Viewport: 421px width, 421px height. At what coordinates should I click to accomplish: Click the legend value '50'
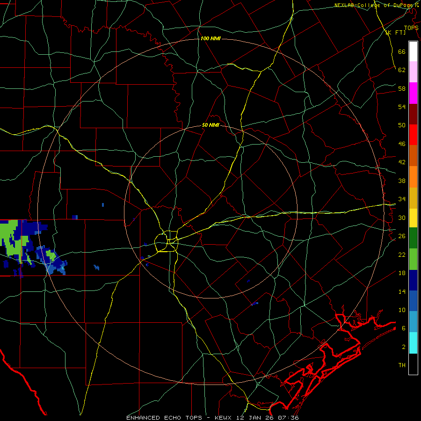(402, 125)
